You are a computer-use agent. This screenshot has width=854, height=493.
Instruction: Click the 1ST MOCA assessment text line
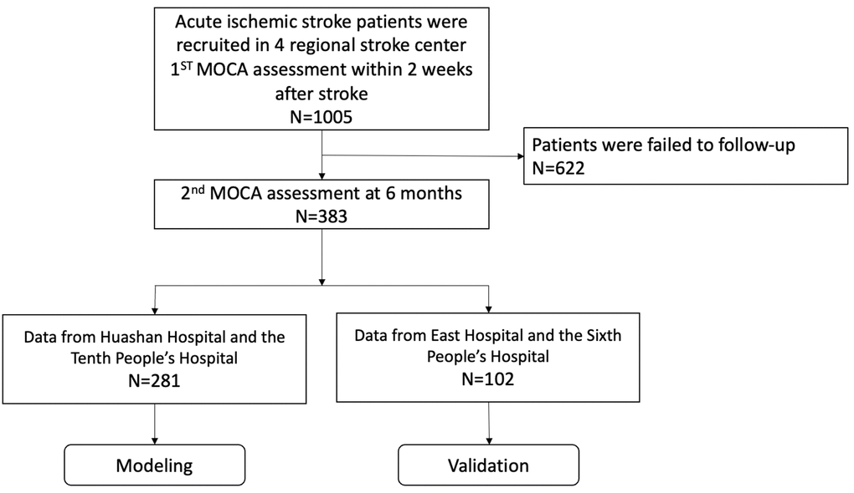pos(322,71)
